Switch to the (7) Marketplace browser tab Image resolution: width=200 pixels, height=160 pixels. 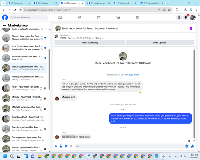(x=99, y=3)
